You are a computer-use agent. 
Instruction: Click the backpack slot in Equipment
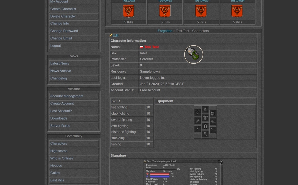coord(213,113)
